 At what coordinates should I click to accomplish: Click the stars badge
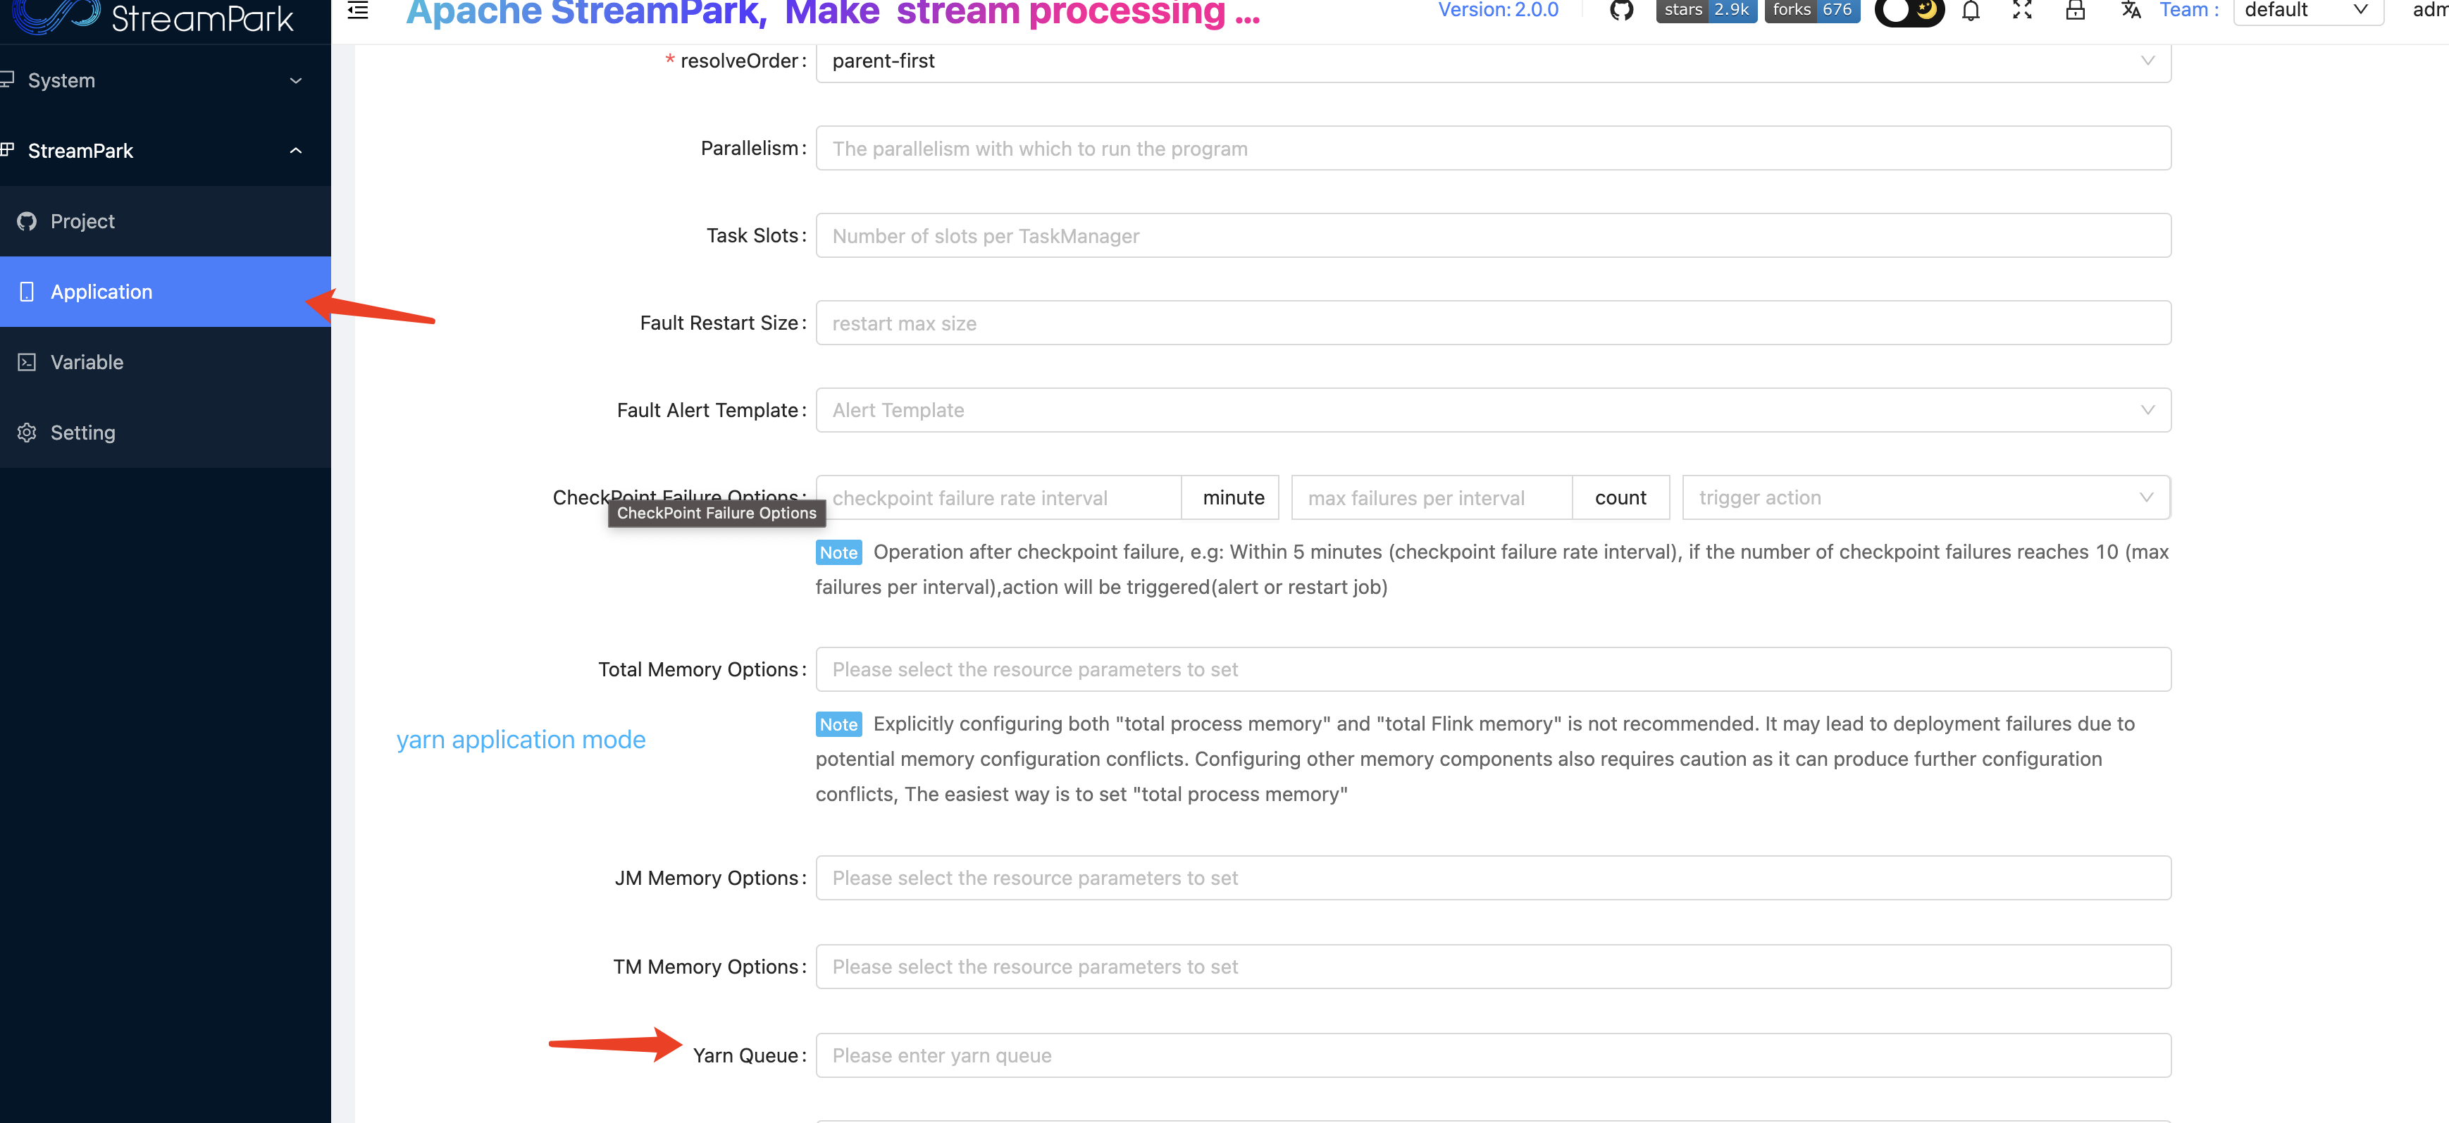pyautogui.click(x=1706, y=11)
